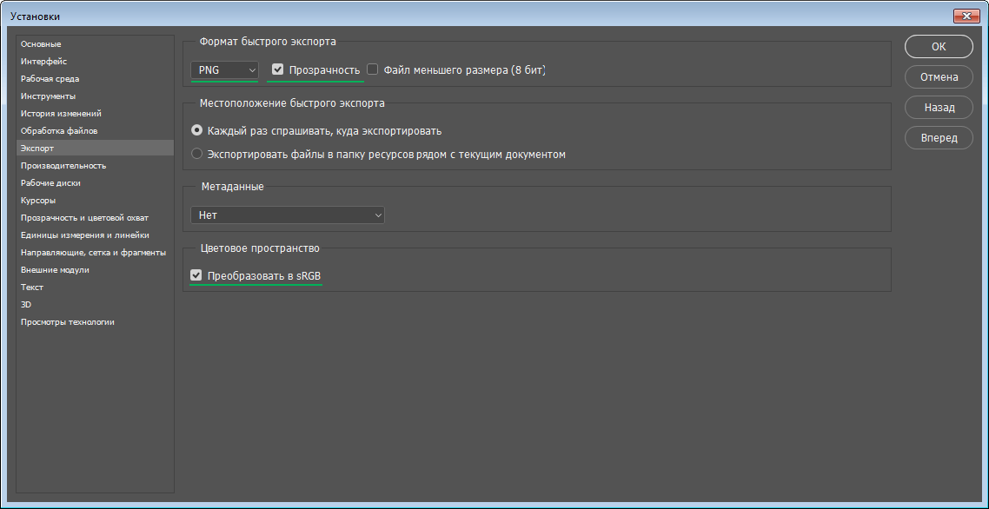Select Экспортировать файлы в папку ресурсов option
Image resolution: width=989 pixels, height=509 pixels.
[196, 154]
